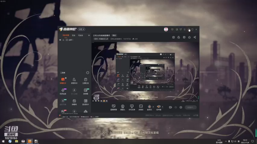257x144 pixels.
Task: Open the headphone app on taskbar
Action: point(23,141)
